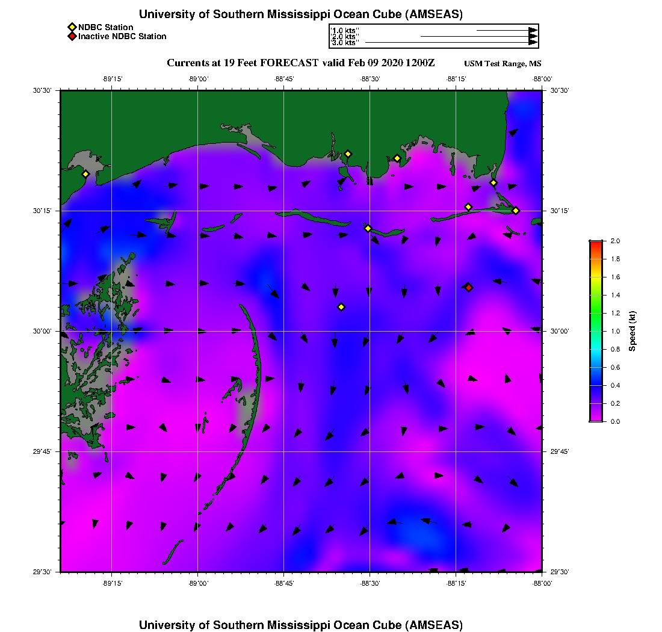Click the magenta bottom of the speed colorbar
Image resolution: width=662 pixels, height=632 pixels.
point(596,418)
